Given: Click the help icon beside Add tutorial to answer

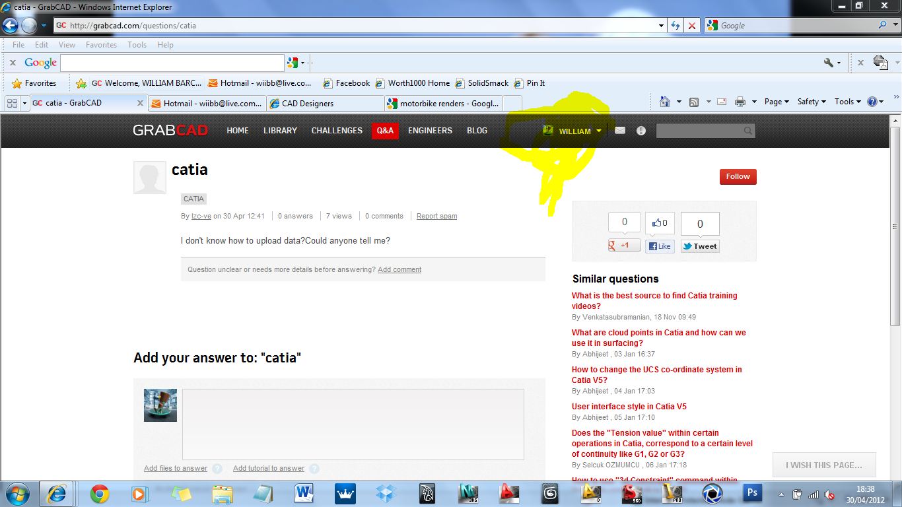Looking at the screenshot, I should (x=314, y=469).
